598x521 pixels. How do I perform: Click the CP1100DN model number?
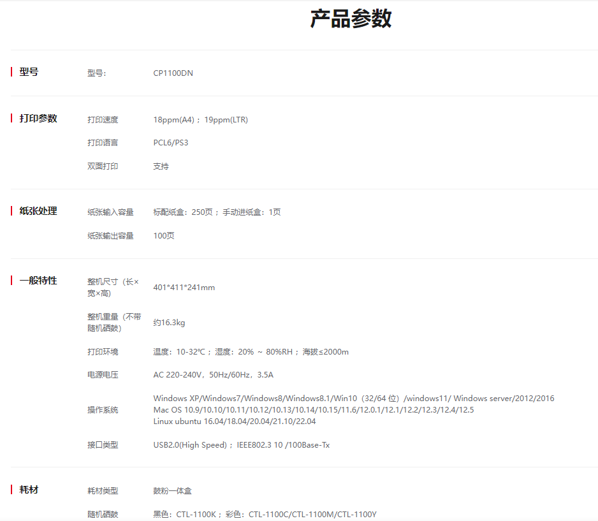click(173, 73)
